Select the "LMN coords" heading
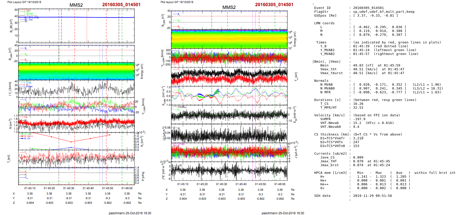The image size is (462, 215). tap(324, 23)
